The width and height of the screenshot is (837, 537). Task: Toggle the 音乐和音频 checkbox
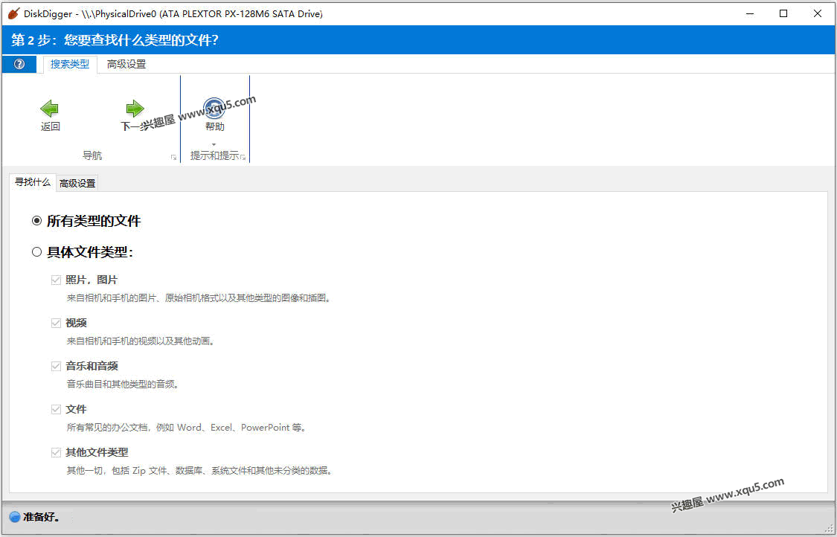[56, 366]
